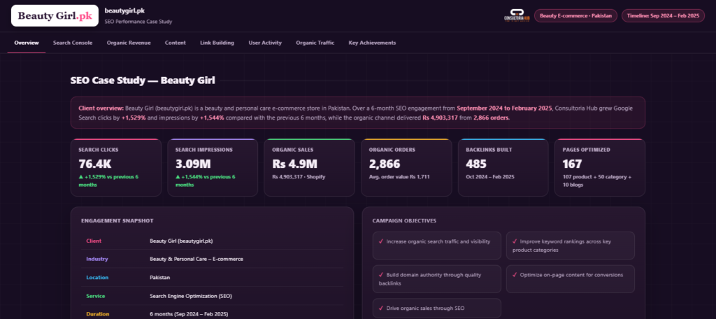Click the Industry row label

(96, 259)
